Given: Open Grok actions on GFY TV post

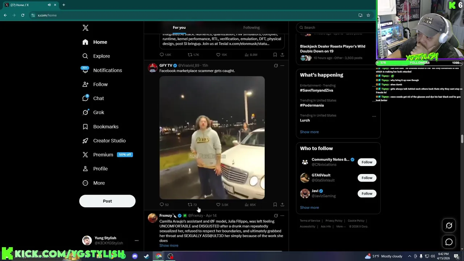Looking at the screenshot, I should coord(276,66).
